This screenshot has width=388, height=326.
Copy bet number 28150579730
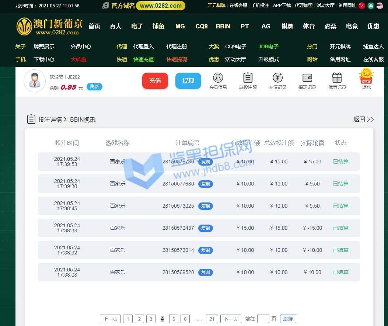[x=206, y=162]
